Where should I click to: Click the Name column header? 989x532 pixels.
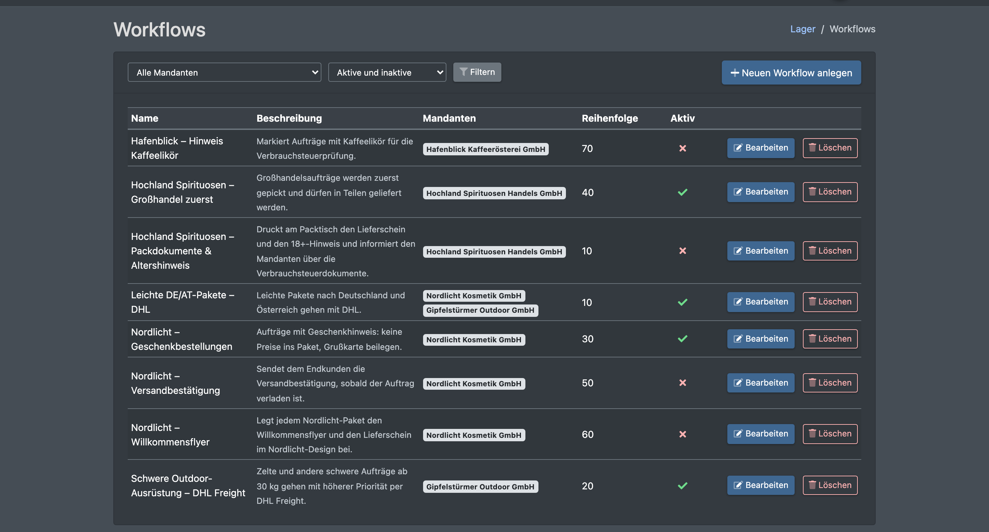tap(144, 118)
